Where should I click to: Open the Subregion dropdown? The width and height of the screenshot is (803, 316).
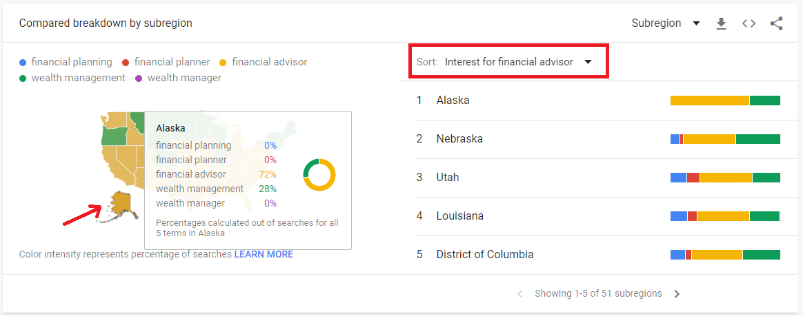(665, 23)
